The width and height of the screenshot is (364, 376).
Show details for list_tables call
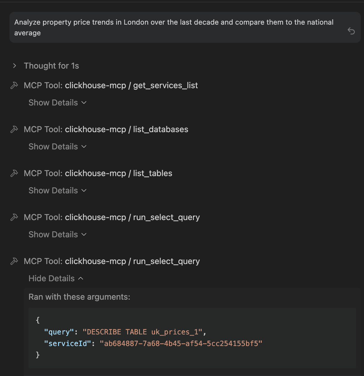pyautogui.click(x=58, y=191)
